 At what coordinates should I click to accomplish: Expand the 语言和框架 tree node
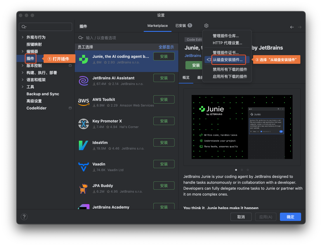23,80
